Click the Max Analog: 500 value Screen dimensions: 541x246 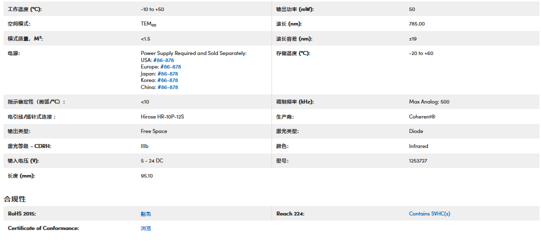click(x=429, y=102)
